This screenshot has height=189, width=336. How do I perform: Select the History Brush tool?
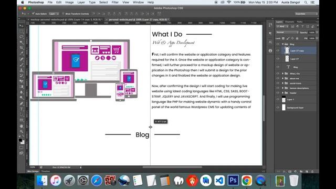click(22, 76)
